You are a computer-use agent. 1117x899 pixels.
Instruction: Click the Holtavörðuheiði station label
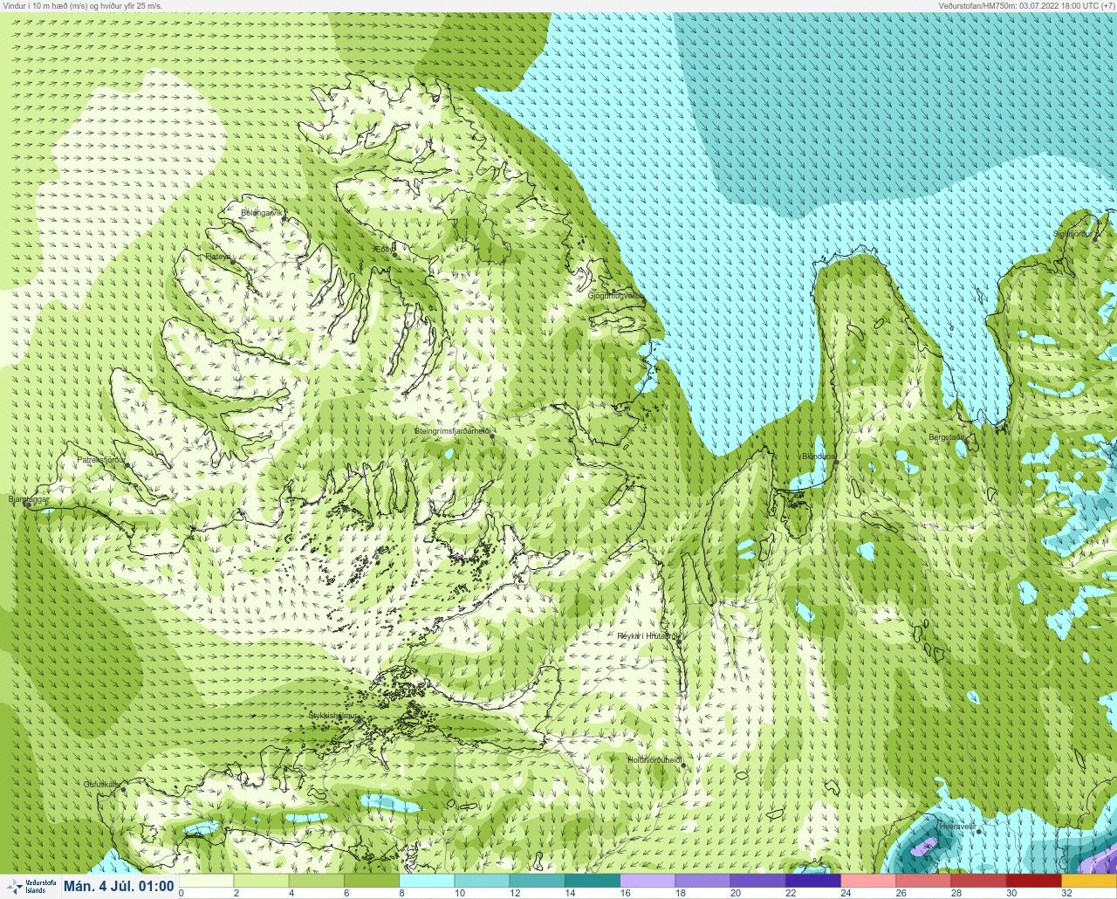(654, 760)
